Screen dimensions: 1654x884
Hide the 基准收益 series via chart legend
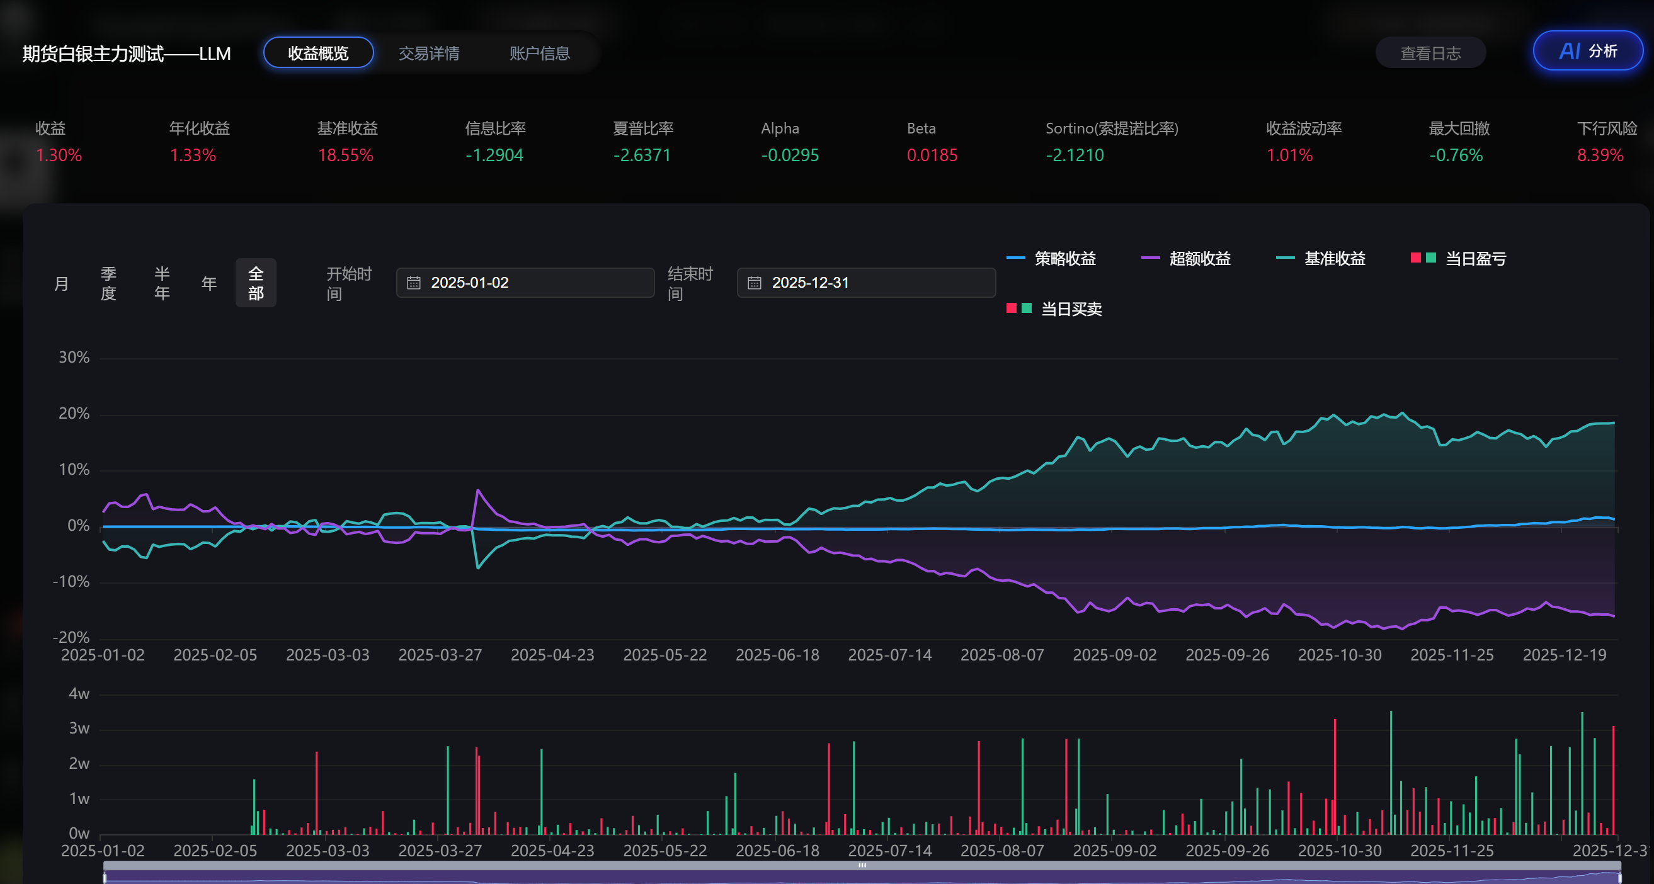1321,259
